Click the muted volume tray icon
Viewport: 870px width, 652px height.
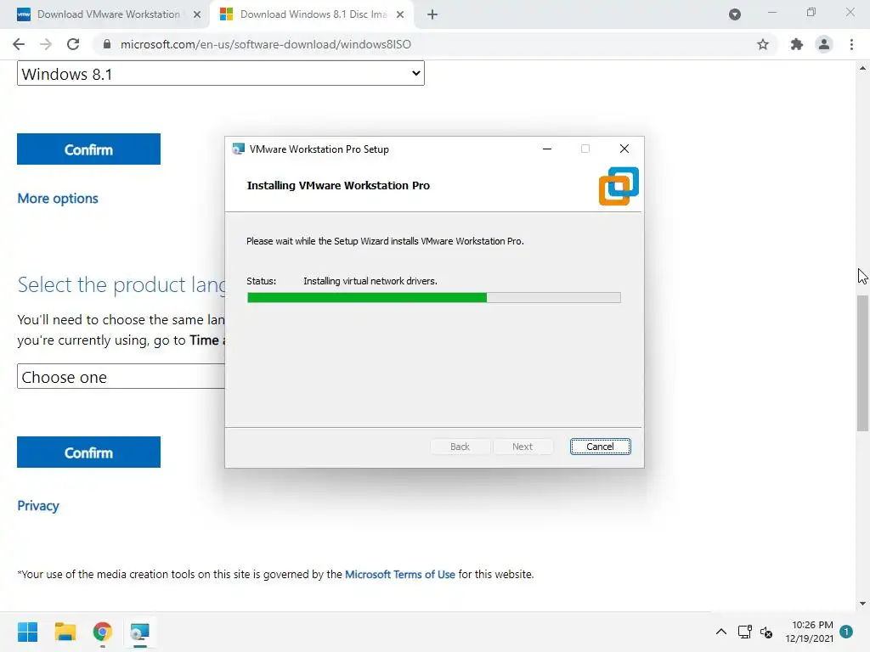click(x=766, y=632)
